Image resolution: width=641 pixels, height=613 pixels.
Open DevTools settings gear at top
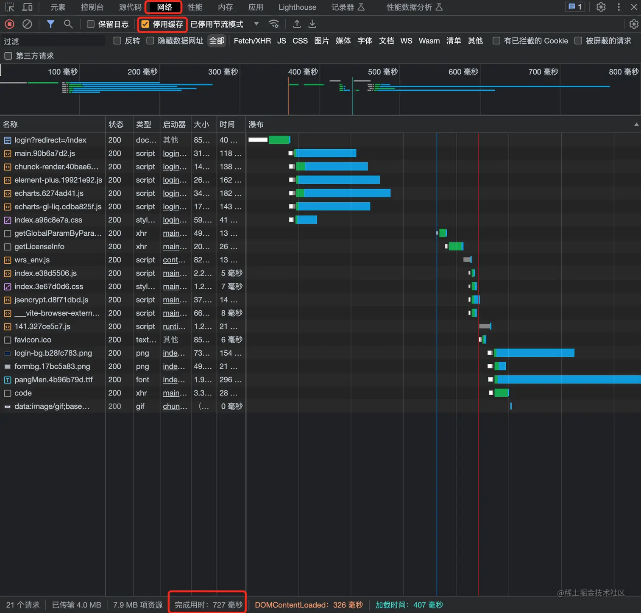(x=601, y=7)
